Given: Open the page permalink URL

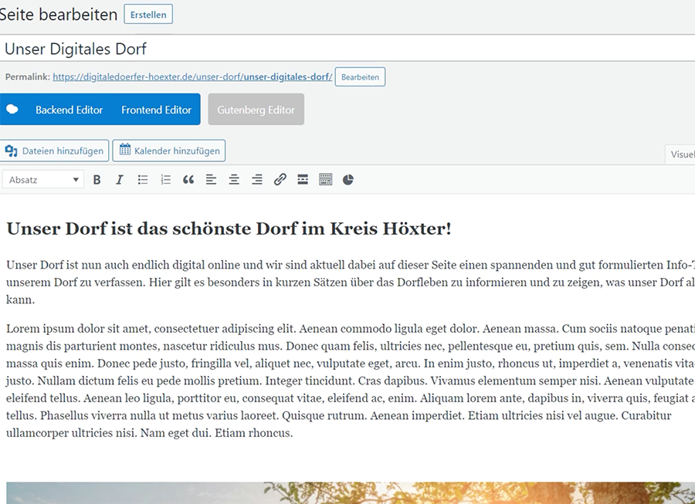Looking at the screenshot, I should (192, 77).
